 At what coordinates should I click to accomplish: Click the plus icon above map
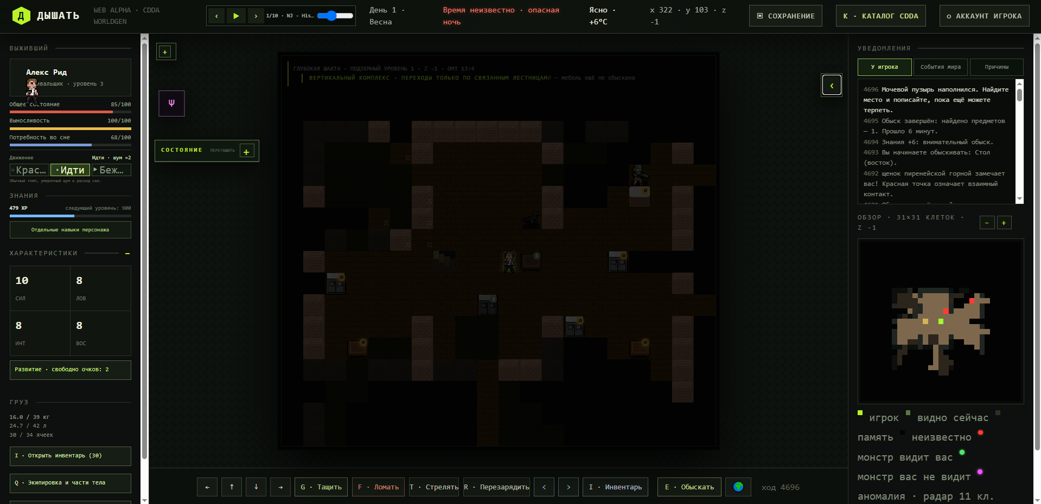tap(165, 52)
